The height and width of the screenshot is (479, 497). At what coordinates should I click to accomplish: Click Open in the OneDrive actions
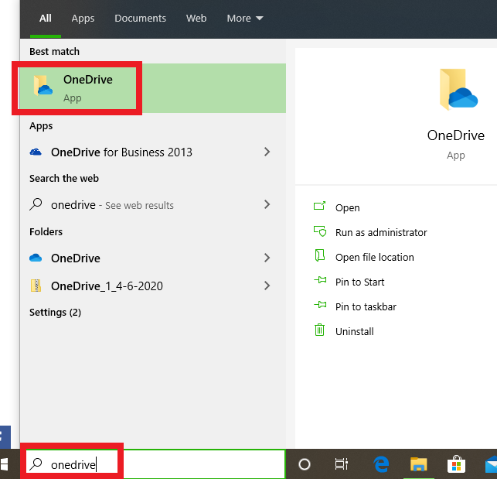347,207
